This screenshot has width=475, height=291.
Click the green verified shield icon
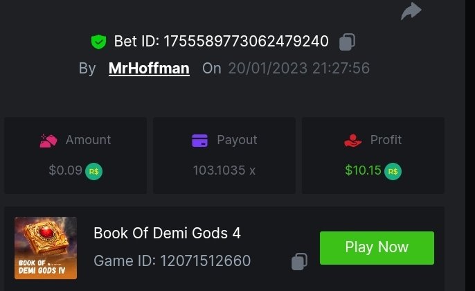98,42
